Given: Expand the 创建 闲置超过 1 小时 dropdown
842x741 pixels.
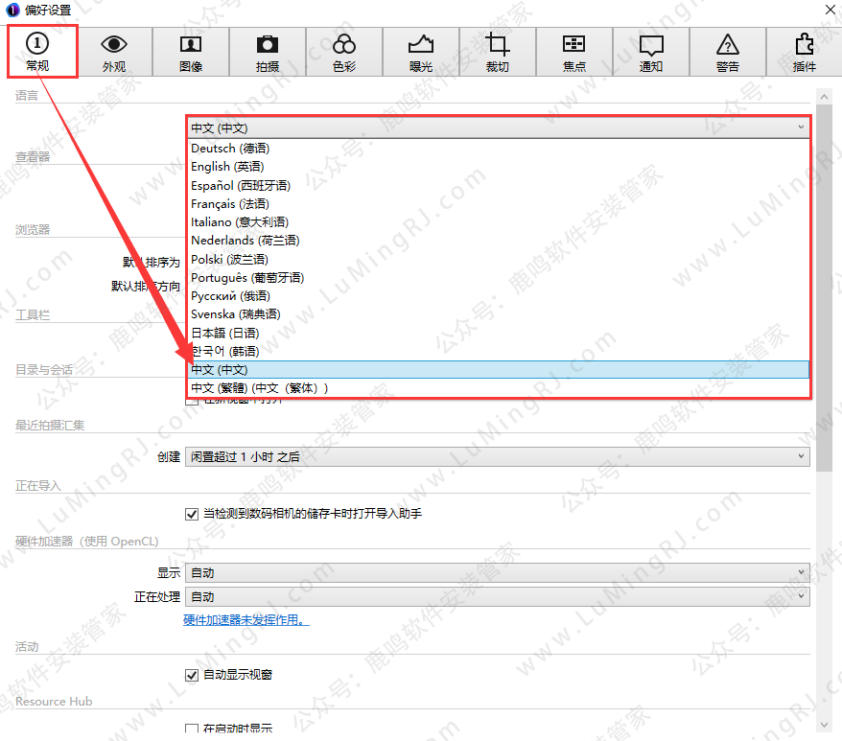Looking at the screenshot, I should [496, 457].
